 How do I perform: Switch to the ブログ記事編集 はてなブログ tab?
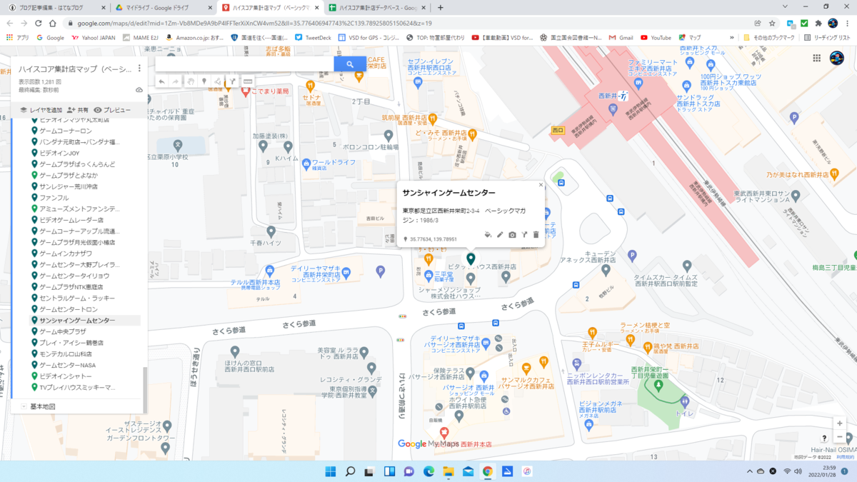pos(53,7)
